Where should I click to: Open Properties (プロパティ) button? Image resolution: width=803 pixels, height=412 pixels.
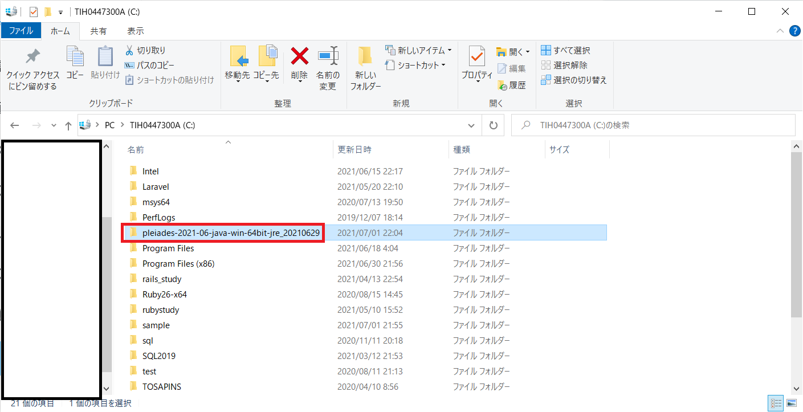click(476, 64)
